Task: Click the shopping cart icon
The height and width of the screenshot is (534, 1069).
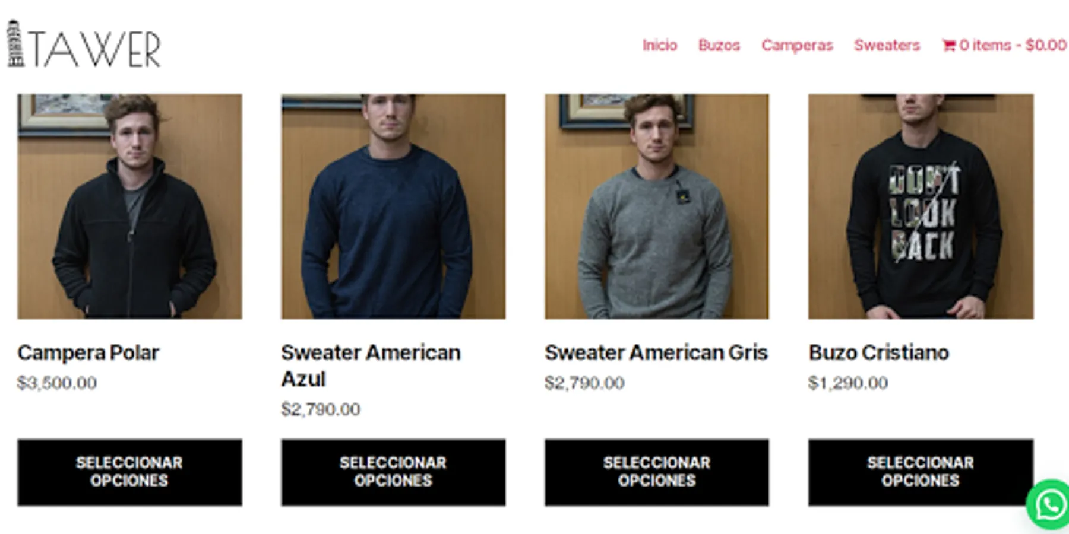Action: (x=948, y=45)
